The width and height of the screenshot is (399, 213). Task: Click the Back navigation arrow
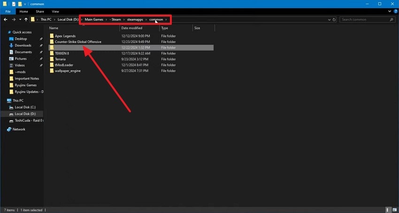(6, 20)
